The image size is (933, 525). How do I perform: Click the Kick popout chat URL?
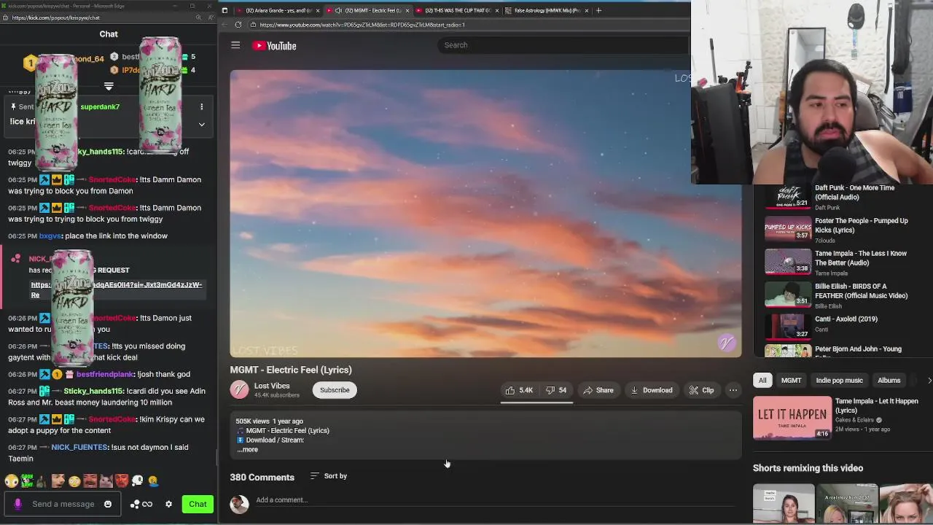[56, 17]
